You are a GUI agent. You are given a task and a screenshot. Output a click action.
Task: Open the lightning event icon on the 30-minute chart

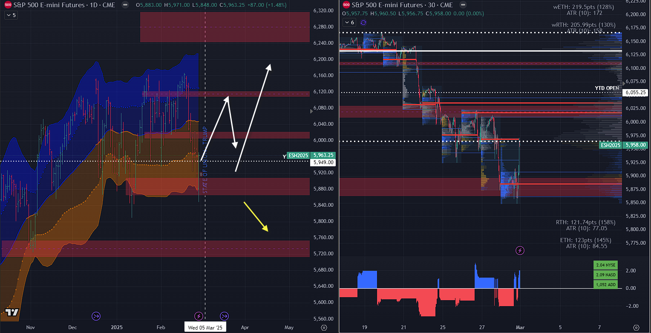(x=520, y=250)
